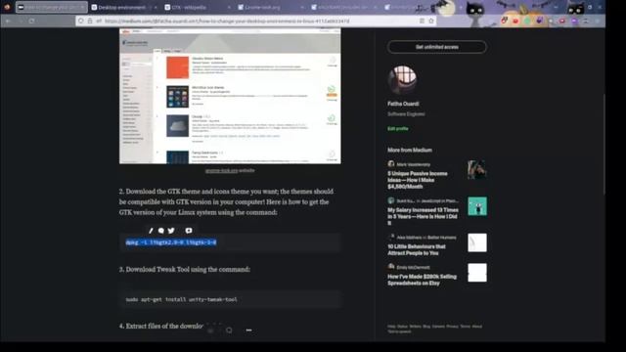Tweet the selected code text
626x352 pixels.
[x=171, y=231]
